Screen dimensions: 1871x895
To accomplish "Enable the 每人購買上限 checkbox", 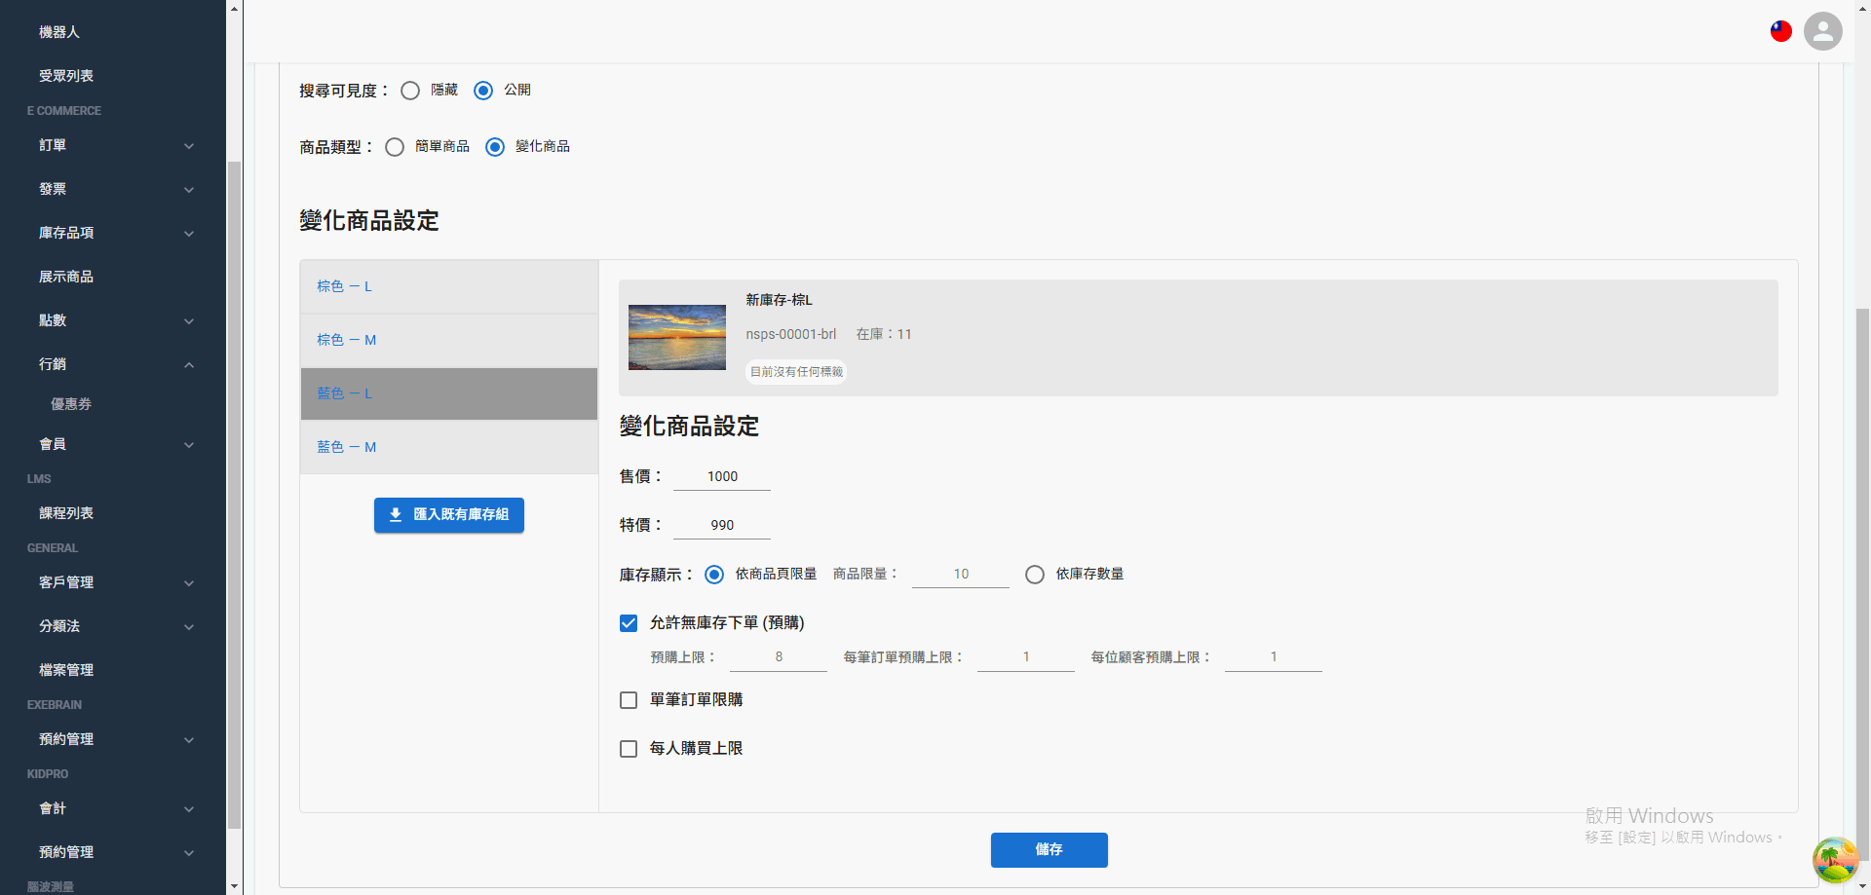I will [629, 749].
